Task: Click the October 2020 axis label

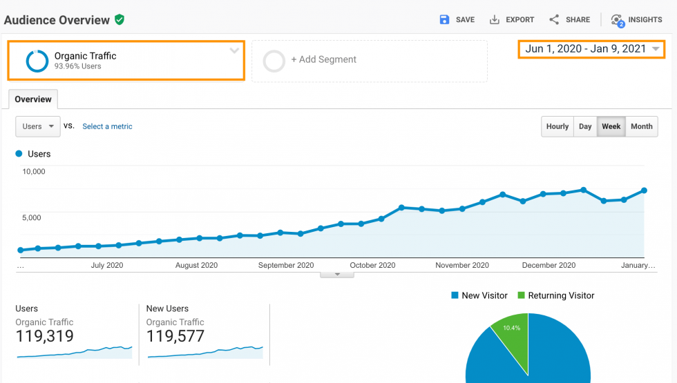Action: click(372, 265)
